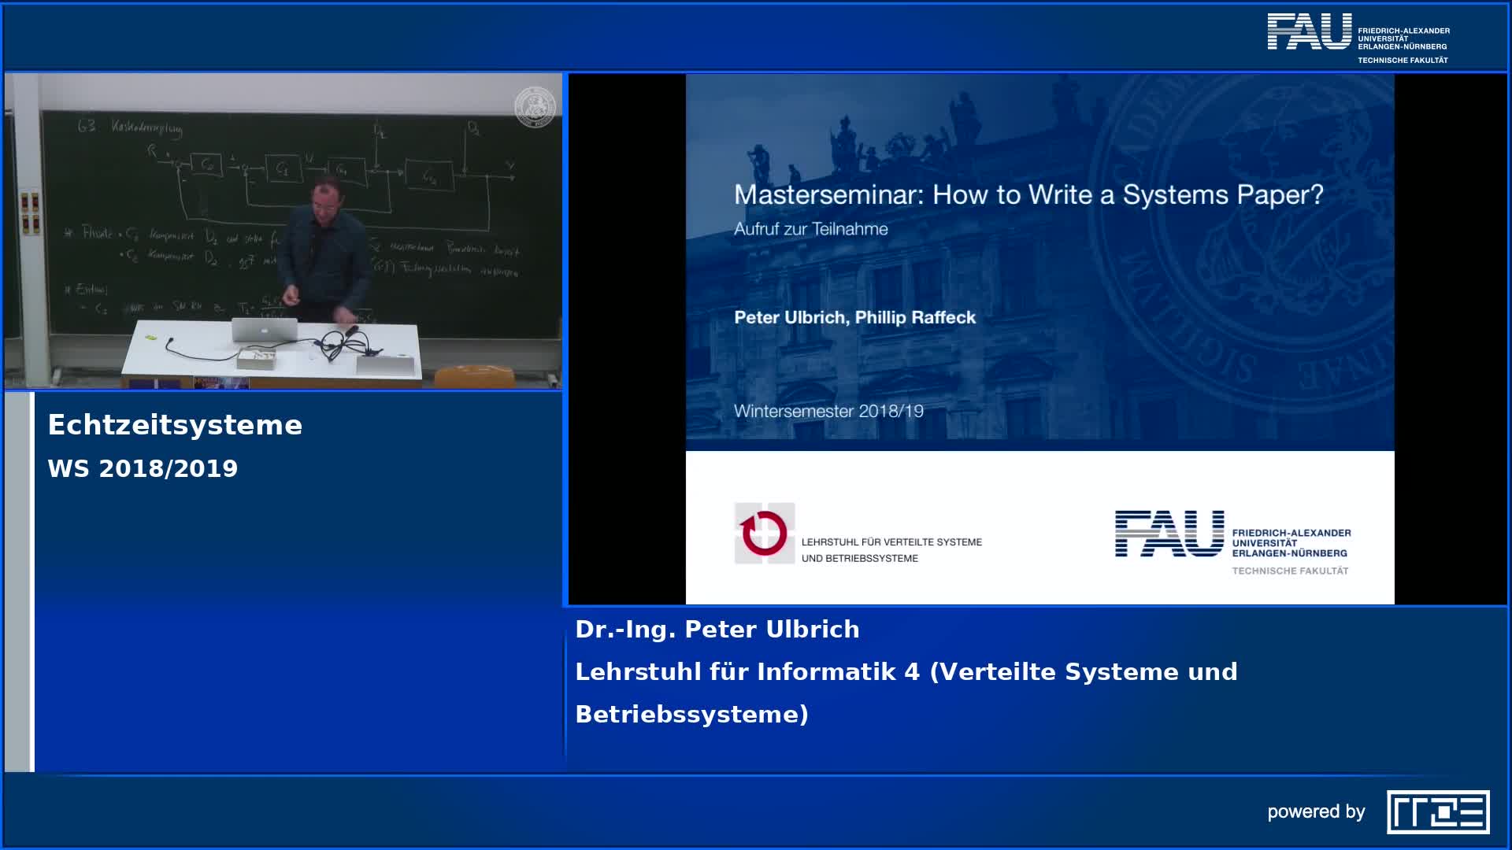Click the RRZE logo at bottom right

1437,811
